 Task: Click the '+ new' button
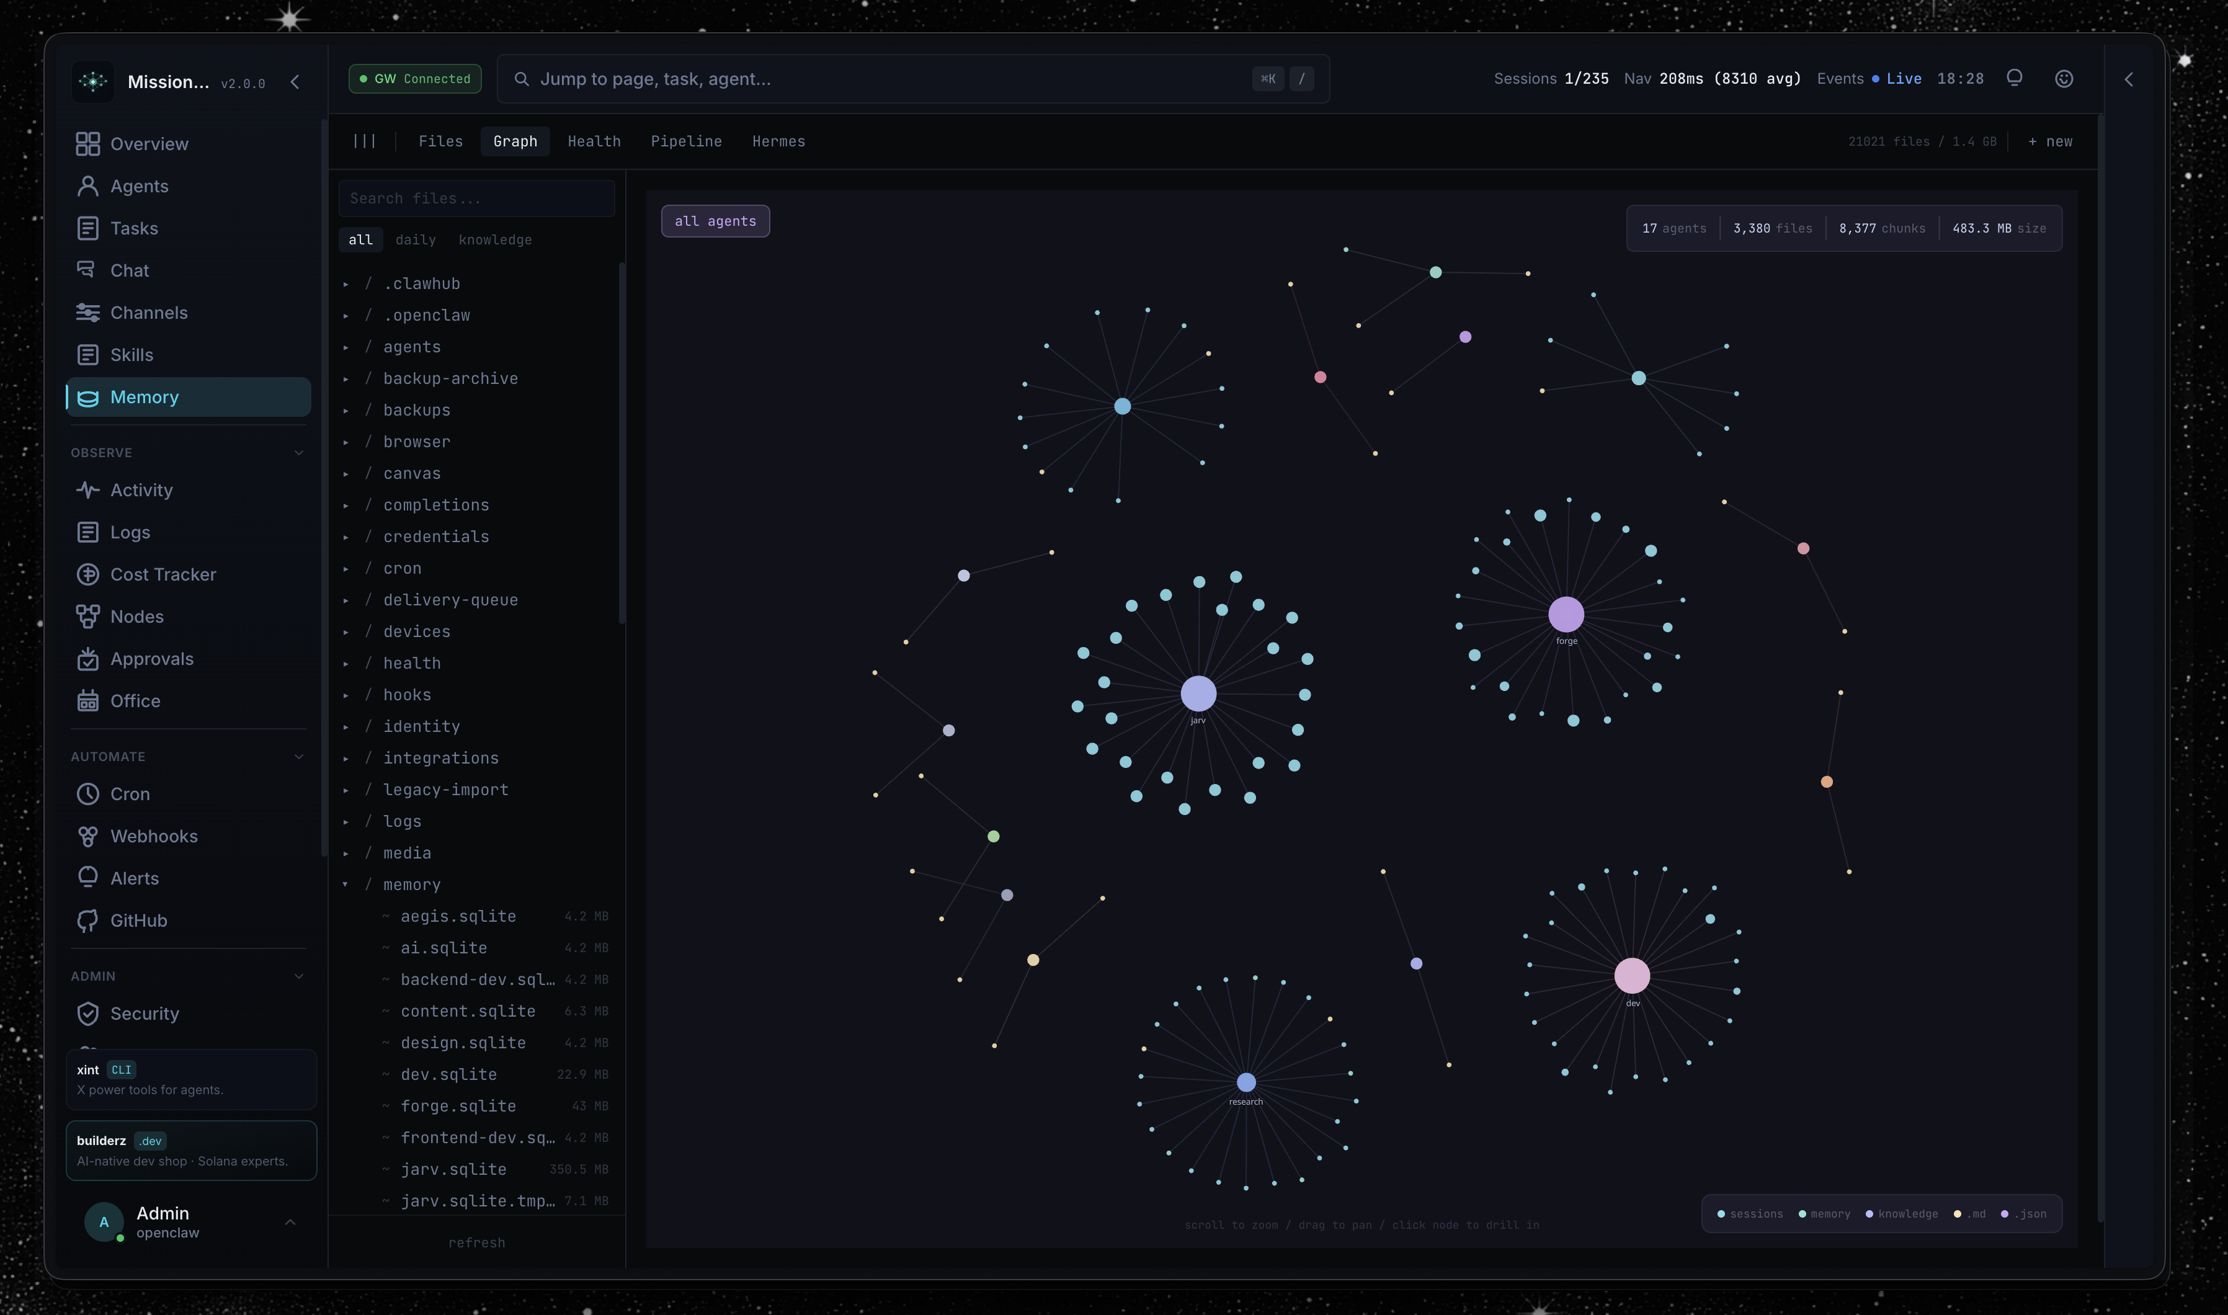point(2051,142)
